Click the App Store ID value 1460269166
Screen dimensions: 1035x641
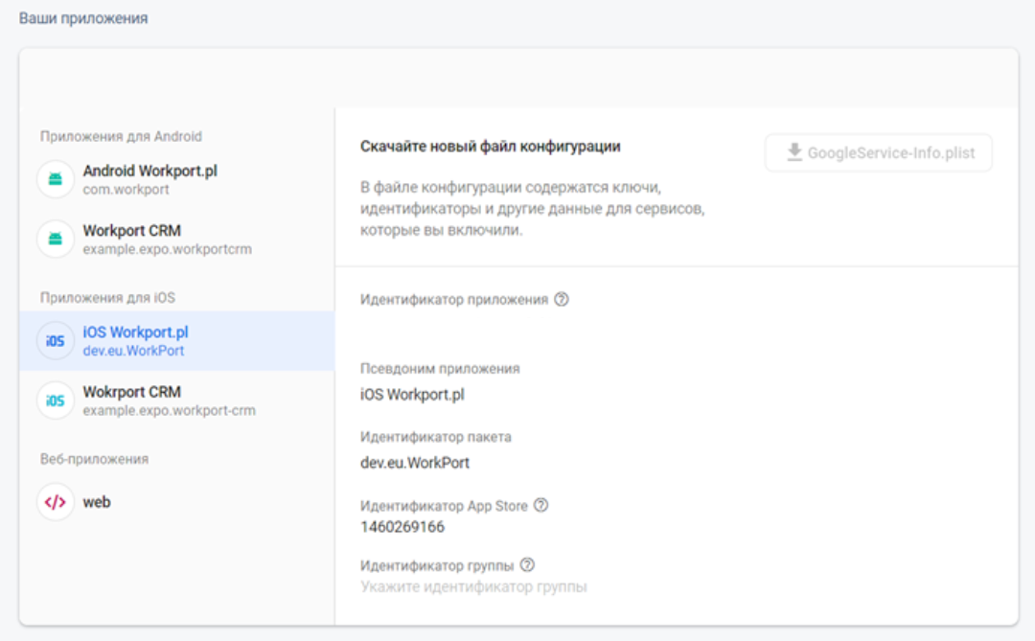402,527
